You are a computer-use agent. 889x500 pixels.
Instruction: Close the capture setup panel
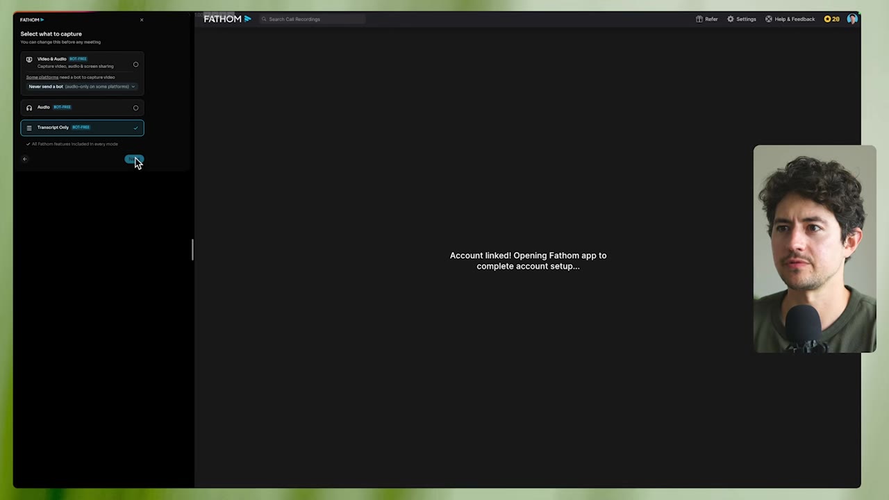click(x=142, y=19)
